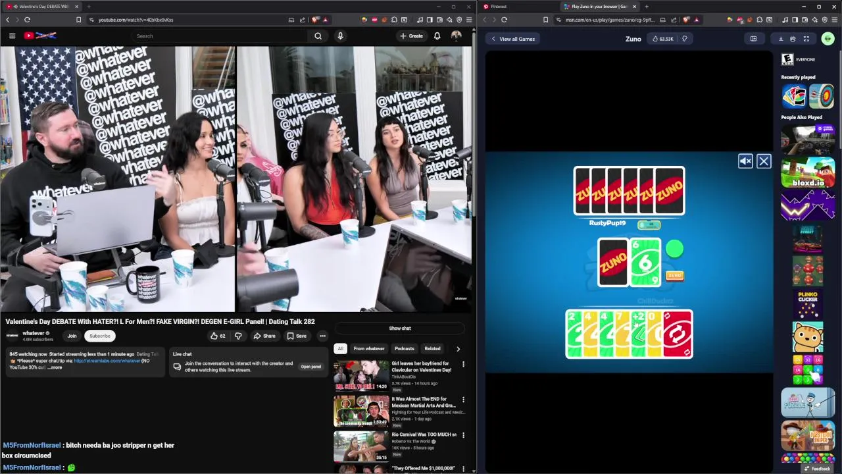Click the green +2 card in hand

(x=639, y=334)
